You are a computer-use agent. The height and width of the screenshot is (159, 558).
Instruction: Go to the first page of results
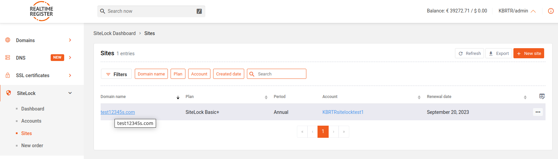pyautogui.click(x=302, y=132)
